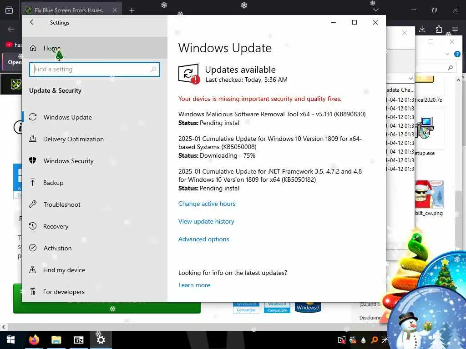Click the Windows Start button
Screen dimensions: 466x349
click(x=11, y=340)
